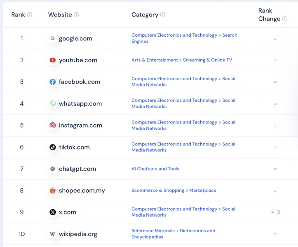Open Ecommerce & Shopping Marketplace link

coord(174,190)
